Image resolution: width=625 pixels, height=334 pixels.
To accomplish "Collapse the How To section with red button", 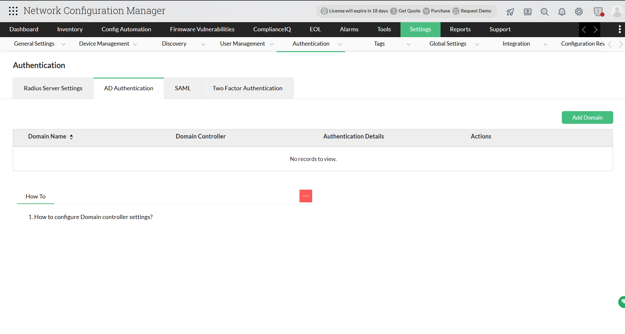I will pyautogui.click(x=306, y=196).
